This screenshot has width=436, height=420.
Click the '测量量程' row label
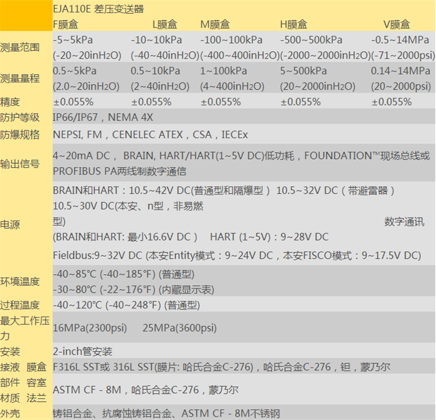pyautogui.click(x=20, y=79)
